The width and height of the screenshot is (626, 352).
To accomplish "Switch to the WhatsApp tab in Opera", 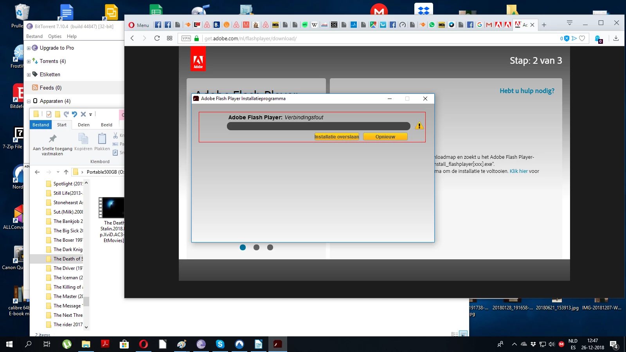I will click(x=432, y=25).
